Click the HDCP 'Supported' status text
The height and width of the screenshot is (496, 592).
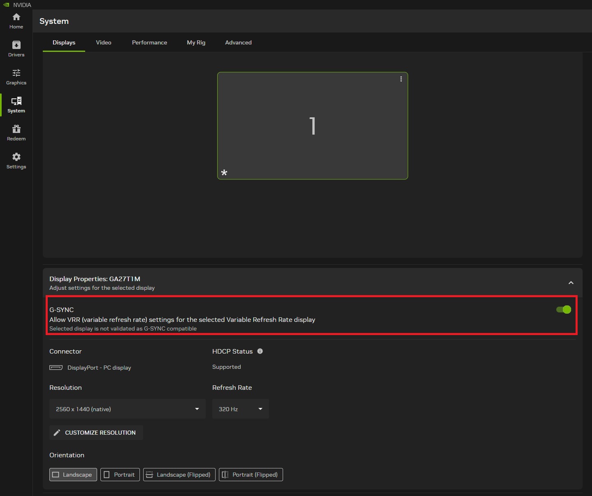(227, 367)
